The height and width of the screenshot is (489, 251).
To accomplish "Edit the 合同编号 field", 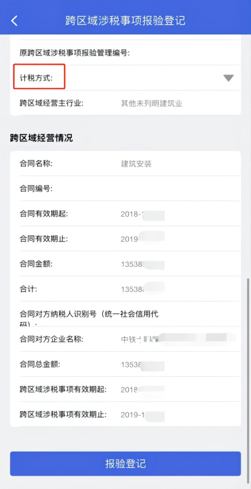I will (125, 189).
